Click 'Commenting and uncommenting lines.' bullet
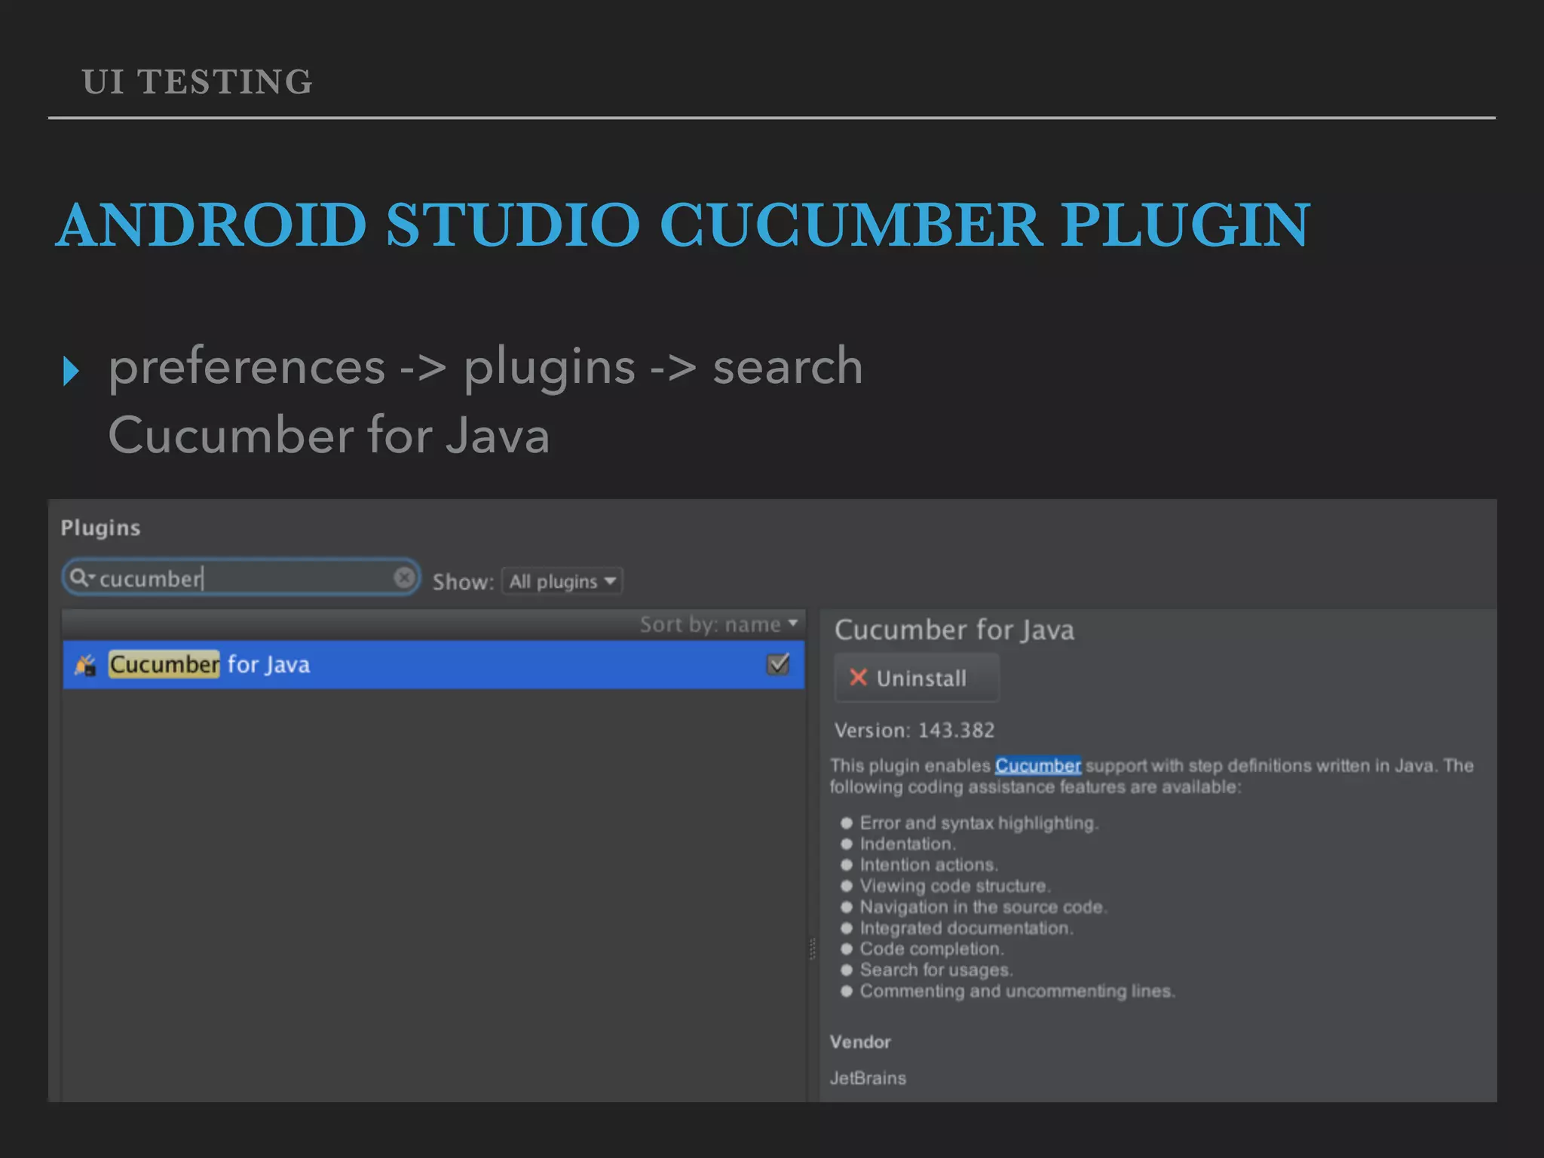This screenshot has height=1158, width=1544. (1018, 991)
